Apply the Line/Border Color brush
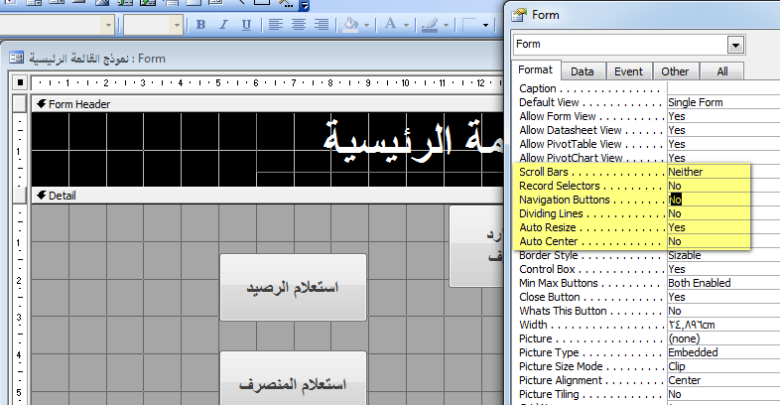 point(430,25)
